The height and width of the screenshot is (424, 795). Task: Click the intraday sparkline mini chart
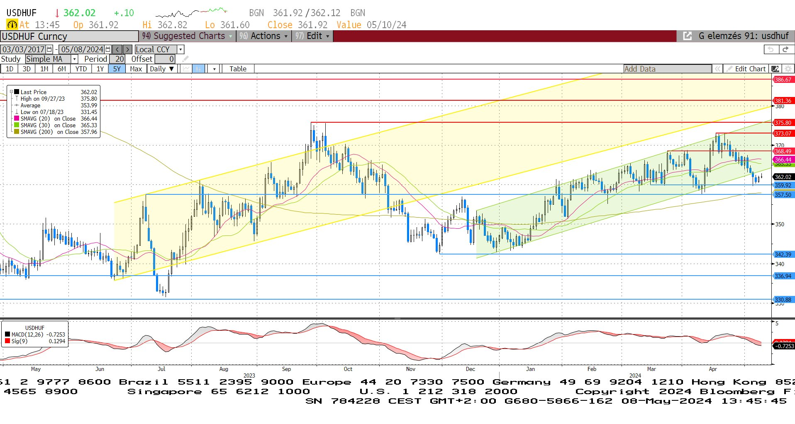pyautogui.click(x=192, y=13)
